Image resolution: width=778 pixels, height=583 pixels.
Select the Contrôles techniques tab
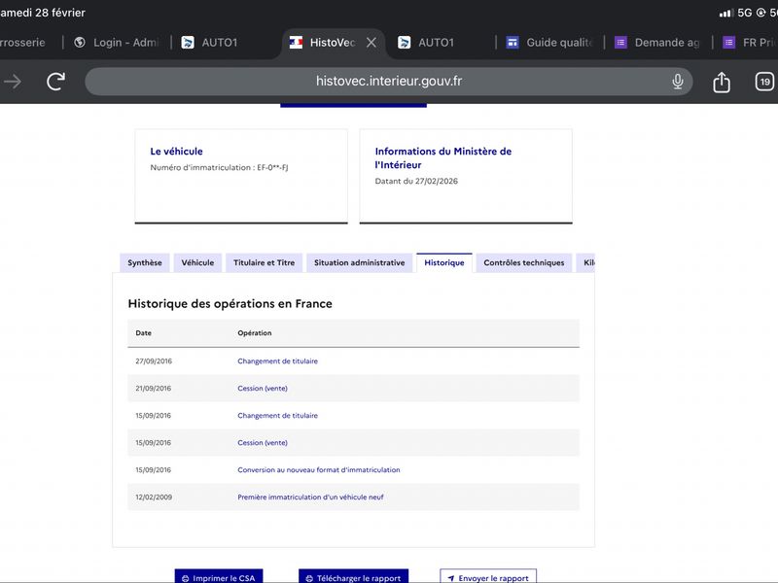(x=523, y=263)
